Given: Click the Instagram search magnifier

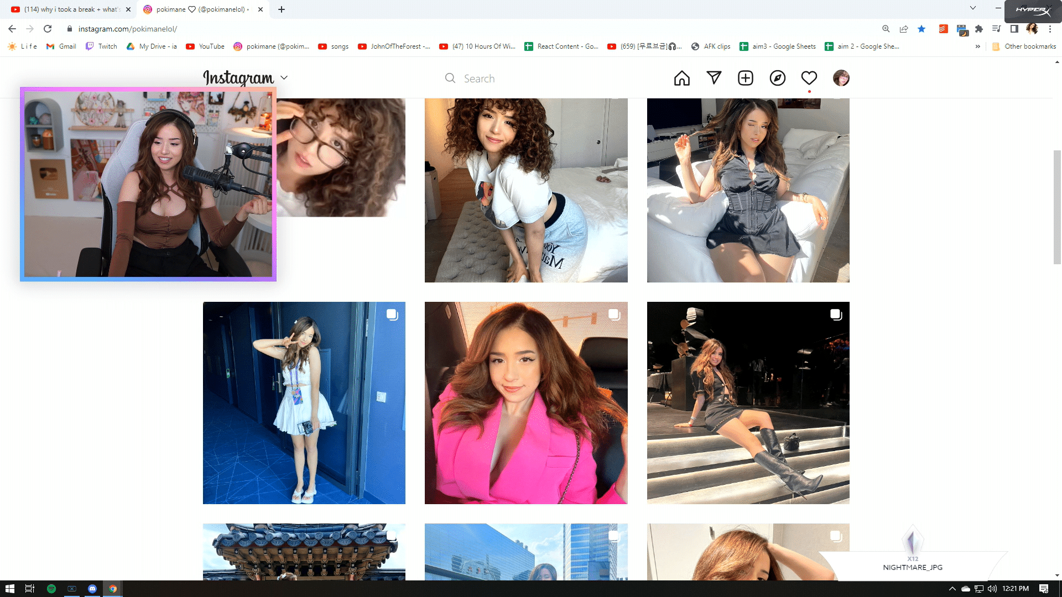Looking at the screenshot, I should coord(450,78).
